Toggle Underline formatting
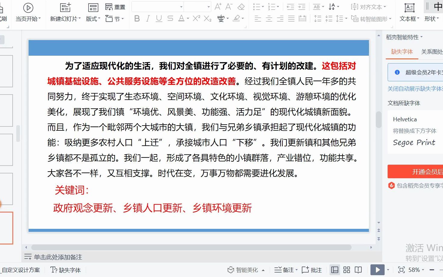This screenshot has width=443, height=277. click(159, 19)
